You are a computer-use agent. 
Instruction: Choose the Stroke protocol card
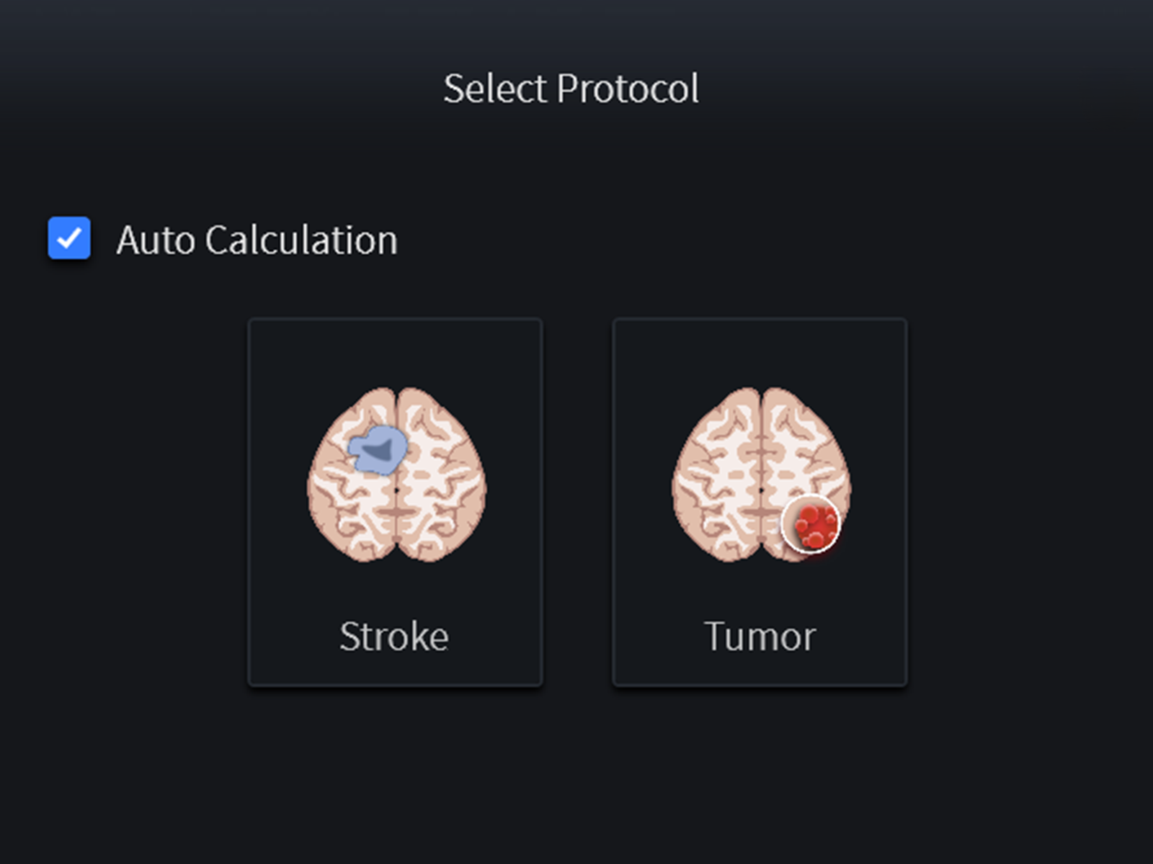(x=395, y=502)
